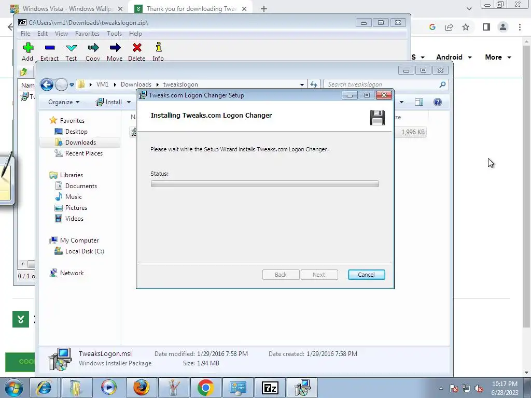Image resolution: width=531 pixels, height=398 pixels.
Task: Open Videos library
Action: (74, 219)
